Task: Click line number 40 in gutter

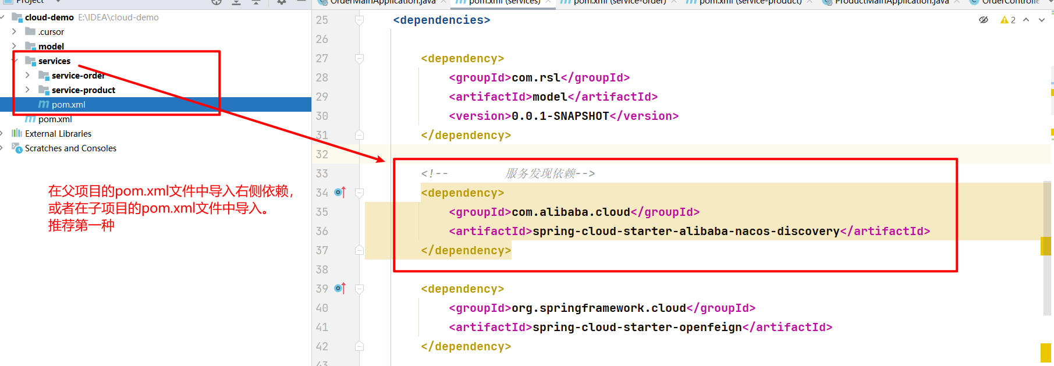Action: pyautogui.click(x=322, y=308)
